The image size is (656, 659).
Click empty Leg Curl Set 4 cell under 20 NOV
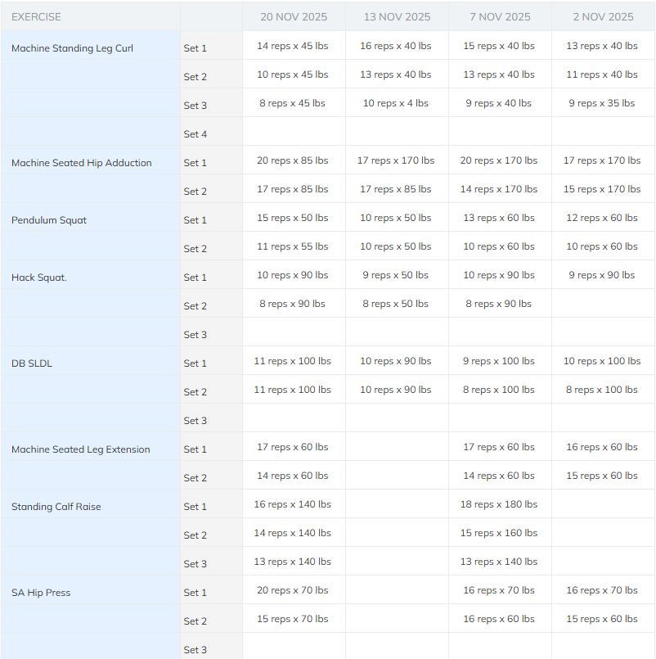[293, 132]
